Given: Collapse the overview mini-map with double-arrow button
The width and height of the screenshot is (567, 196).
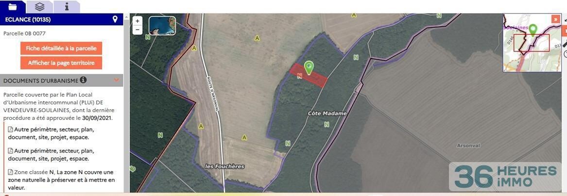Looking at the screenshot, I should (x=555, y=19).
